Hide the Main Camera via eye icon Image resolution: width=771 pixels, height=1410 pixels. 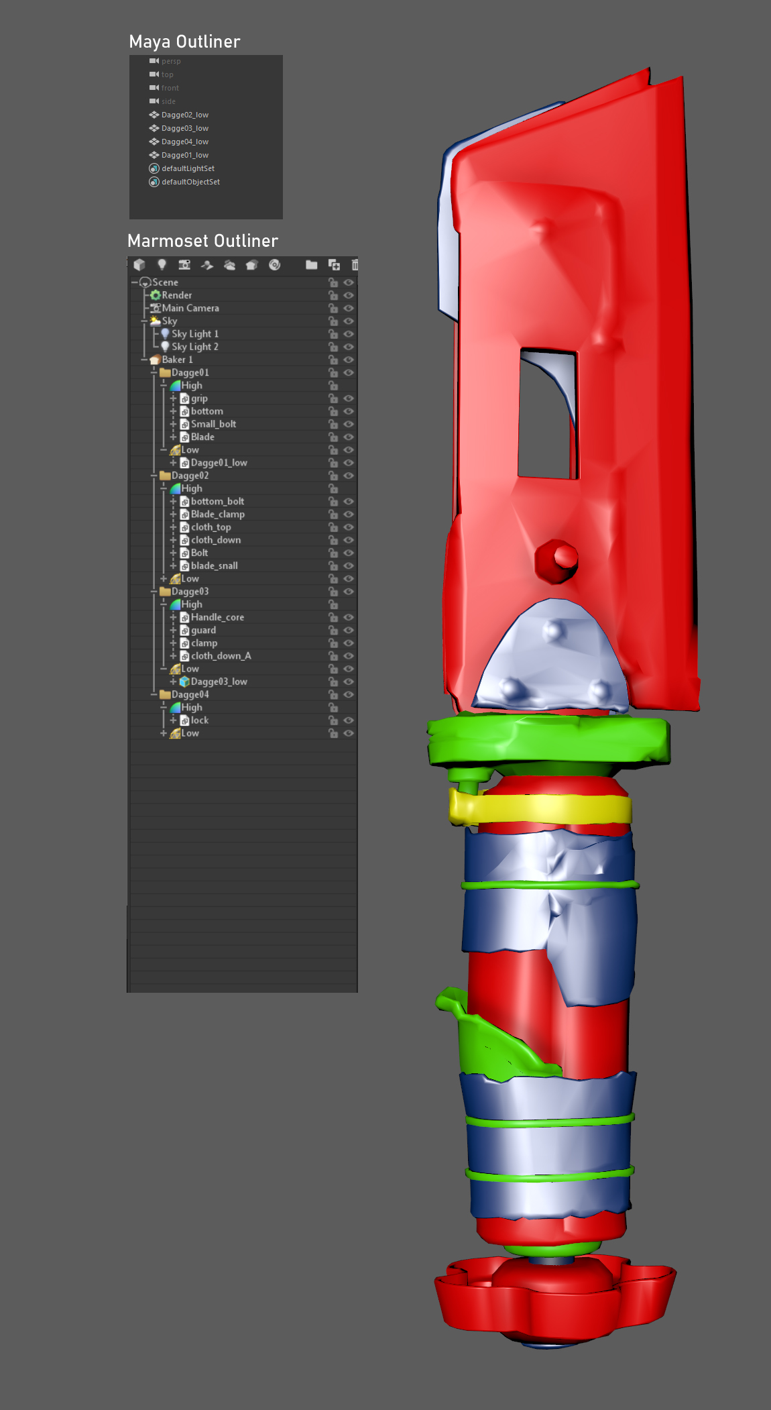(349, 308)
